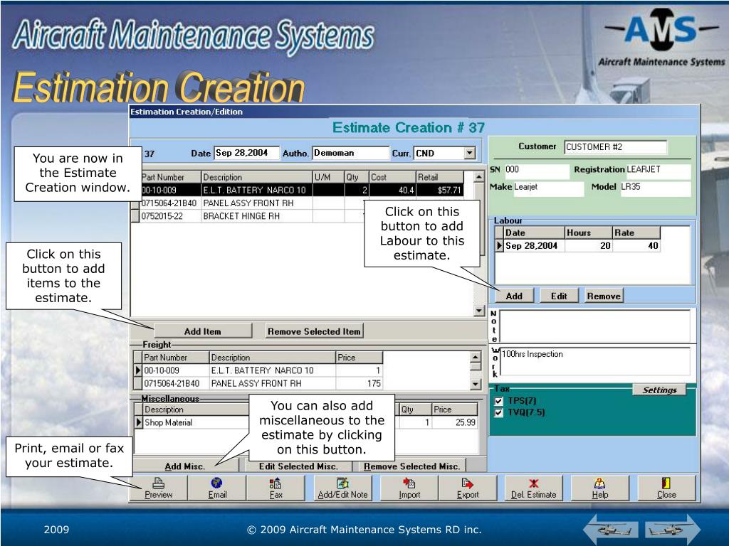
Task: Click Remove Selected Item
Action: 314,331
